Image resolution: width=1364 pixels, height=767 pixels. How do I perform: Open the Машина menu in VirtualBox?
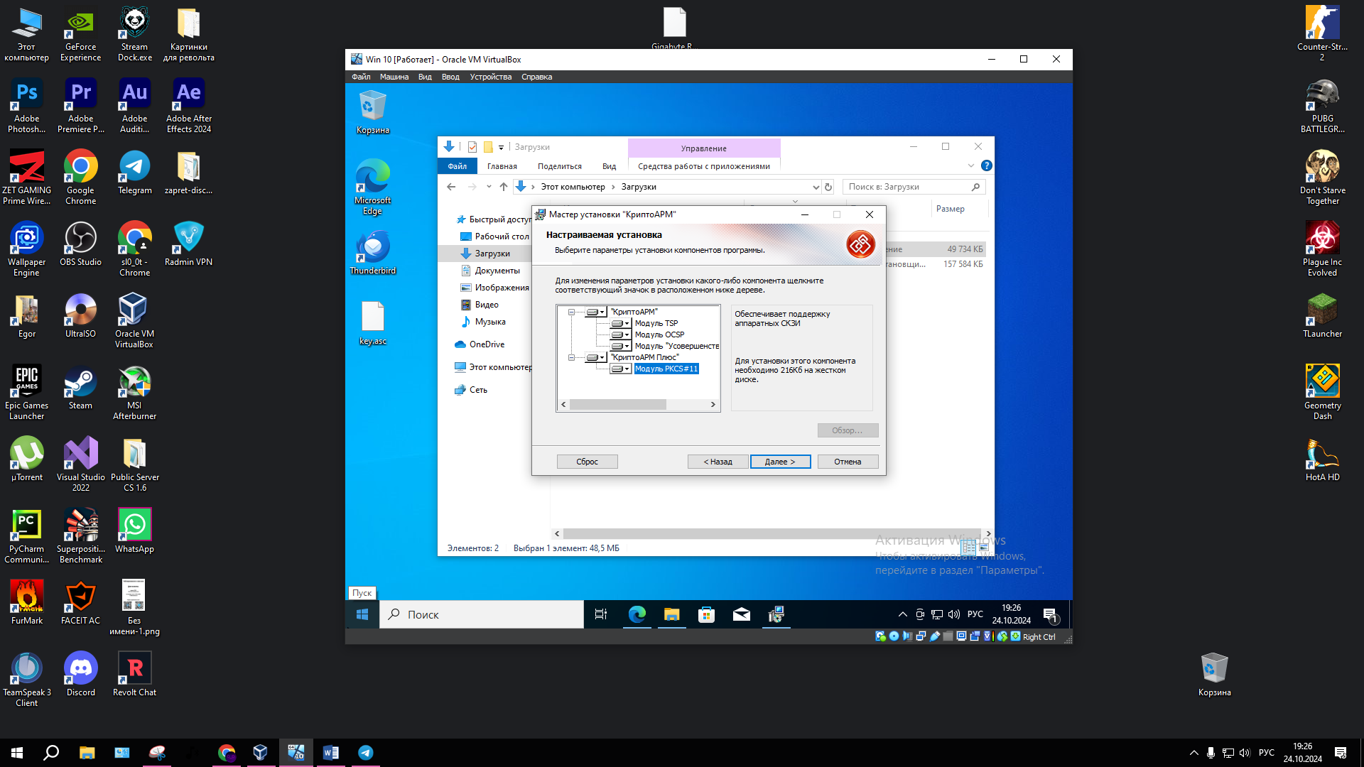(394, 77)
